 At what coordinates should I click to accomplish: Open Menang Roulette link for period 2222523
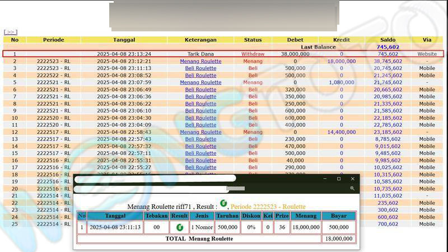(200, 61)
